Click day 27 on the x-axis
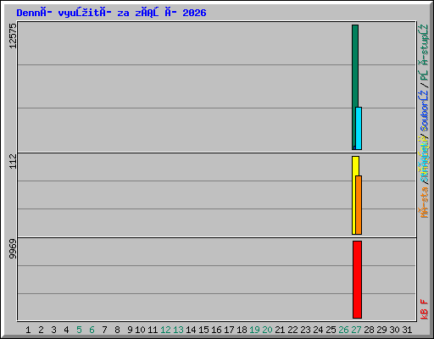434x339 pixels. click(x=356, y=330)
